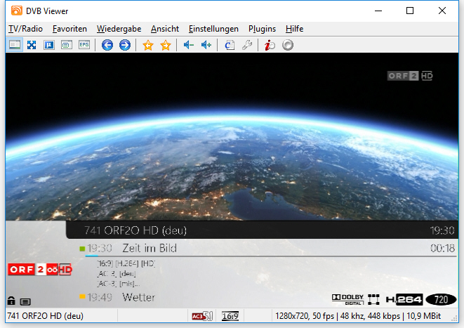Image resolution: width=464 pixels, height=328 pixels.
Task: Click the 16:9 status bar indicator
Action: [230, 316]
